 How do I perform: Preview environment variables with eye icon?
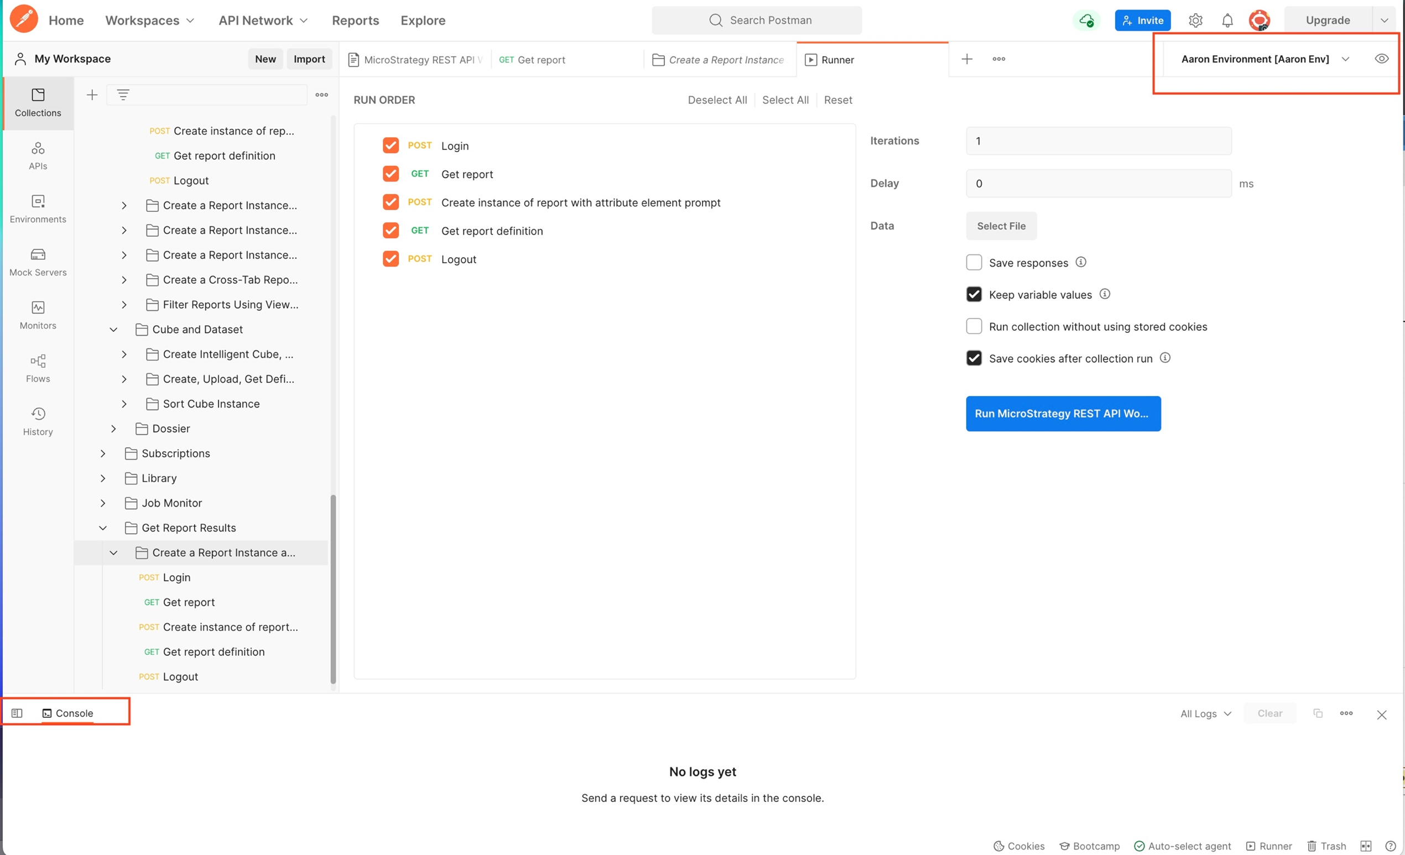(1382, 59)
